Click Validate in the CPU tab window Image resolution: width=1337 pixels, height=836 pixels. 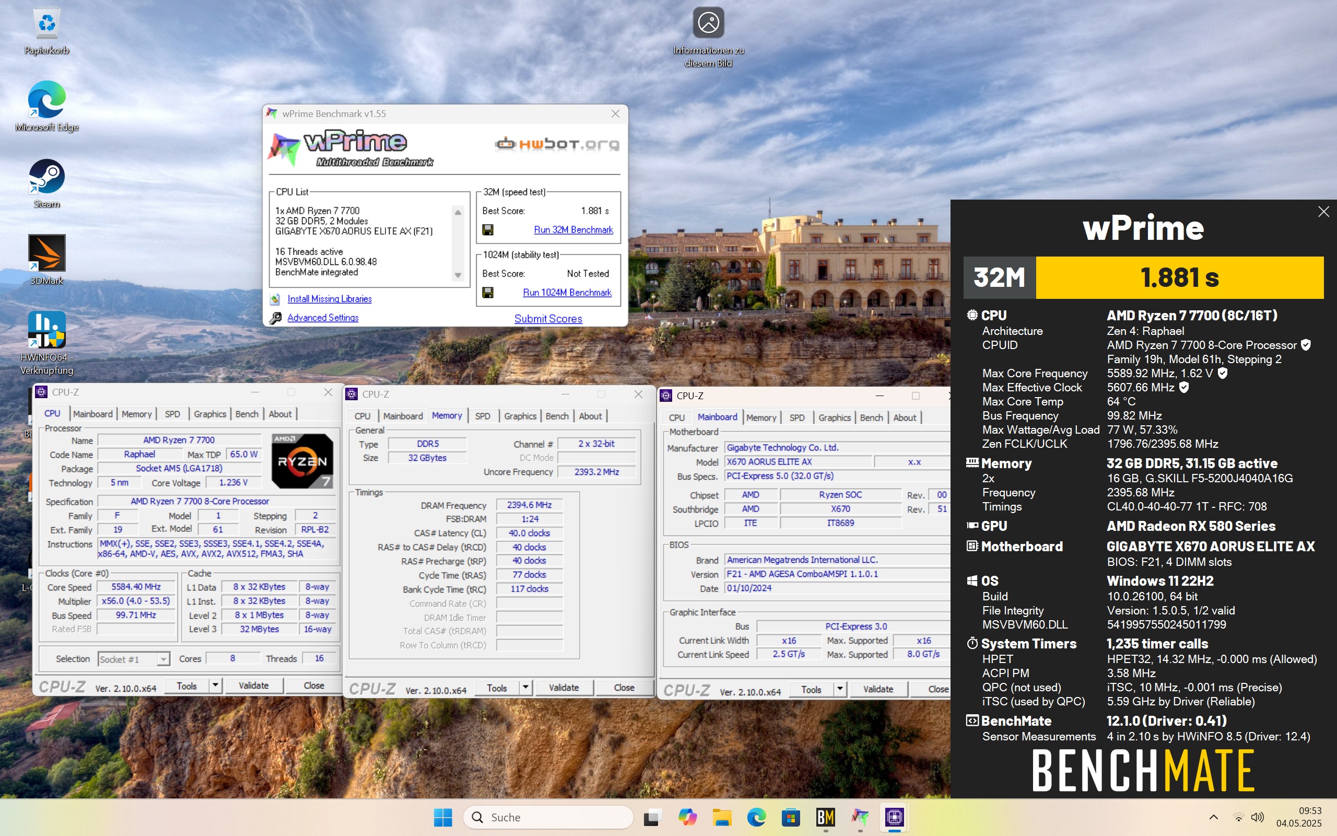254,686
